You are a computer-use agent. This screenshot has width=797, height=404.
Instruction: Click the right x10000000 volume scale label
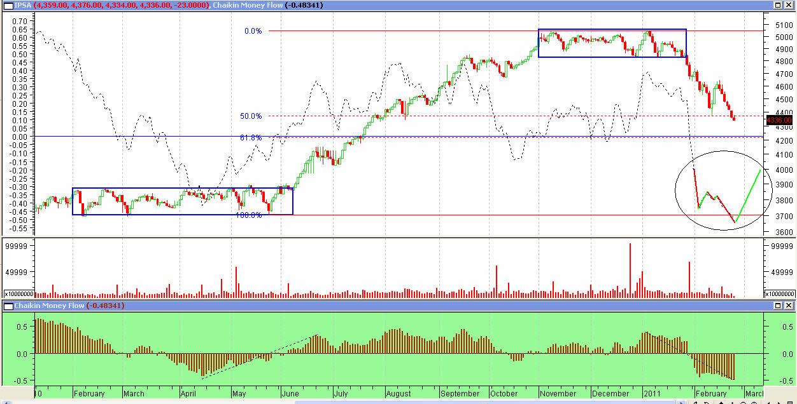[x=780, y=294]
